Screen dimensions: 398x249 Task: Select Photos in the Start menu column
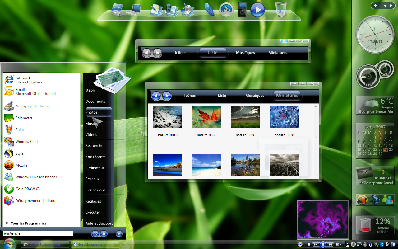91,112
